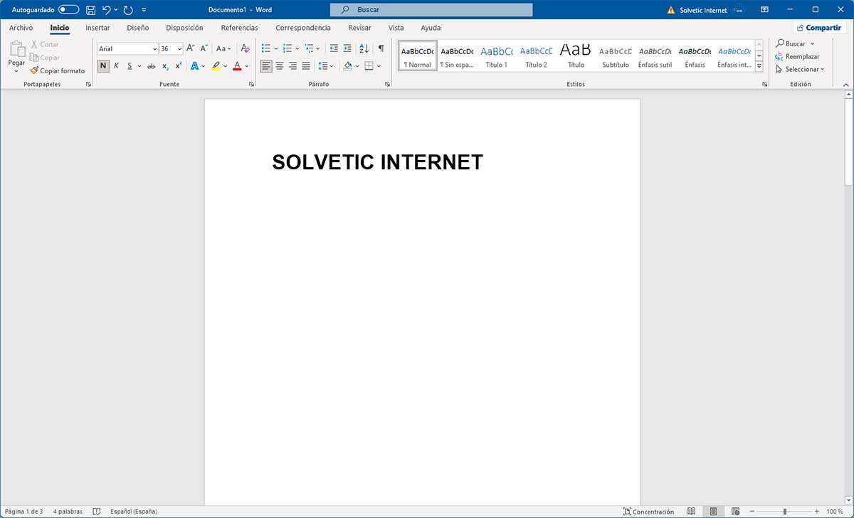Open the font size 36 dropdown

[x=179, y=49]
